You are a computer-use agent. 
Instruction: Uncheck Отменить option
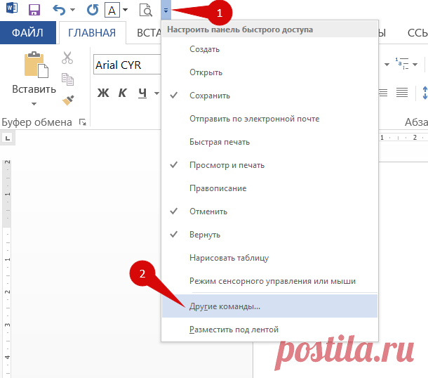[x=269, y=211]
